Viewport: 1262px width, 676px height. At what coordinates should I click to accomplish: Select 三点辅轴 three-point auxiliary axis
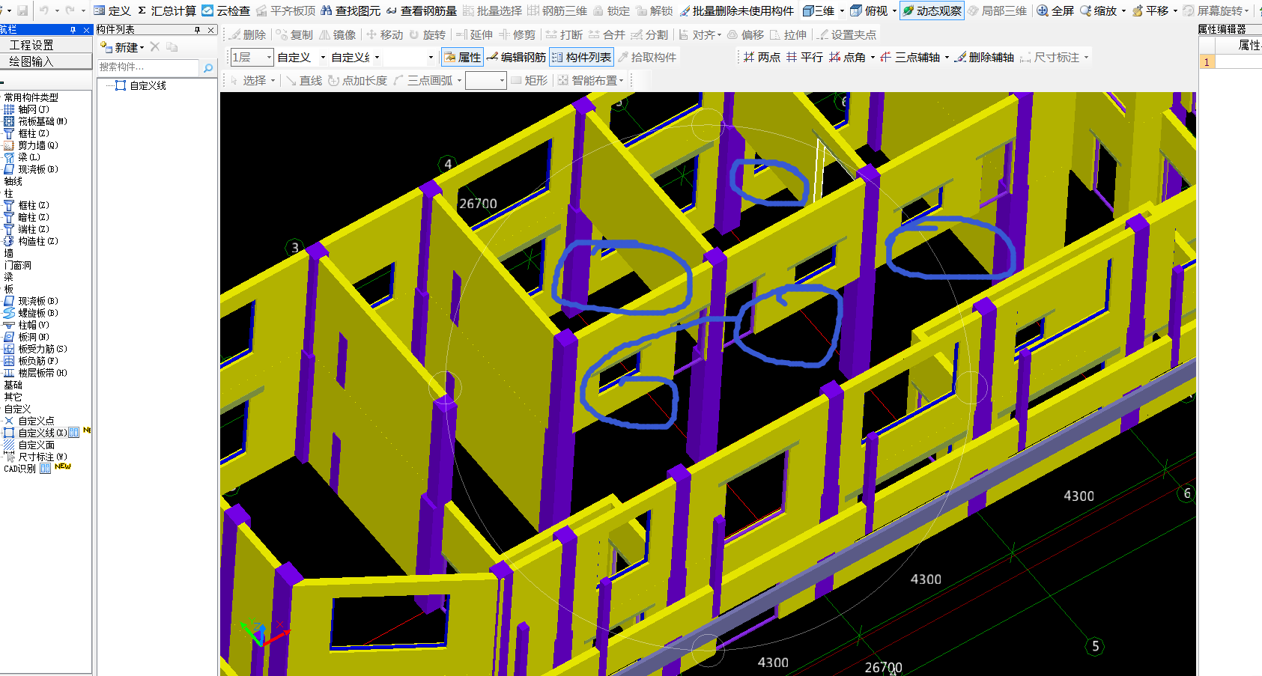pos(910,57)
